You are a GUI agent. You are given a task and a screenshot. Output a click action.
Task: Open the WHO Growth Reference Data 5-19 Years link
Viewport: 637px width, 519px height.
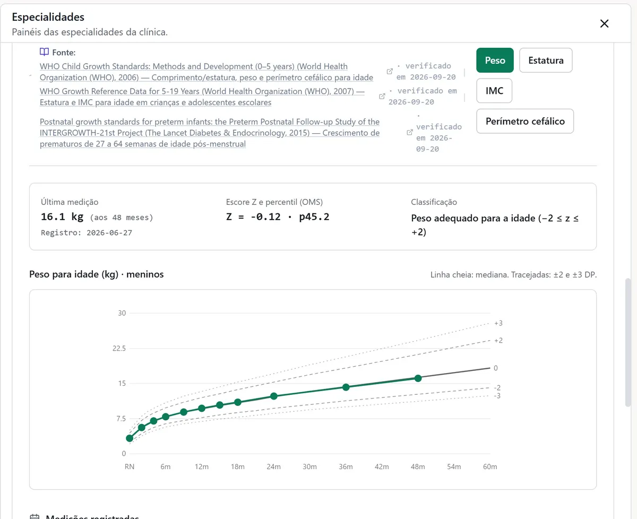(x=202, y=97)
